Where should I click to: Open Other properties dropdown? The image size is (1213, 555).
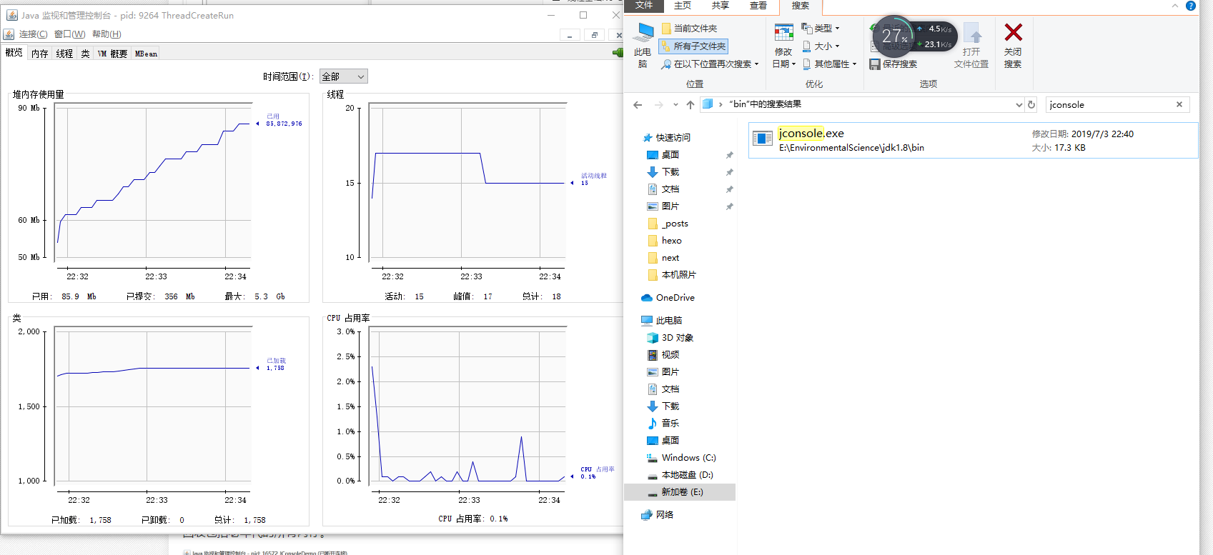coord(829,64)
